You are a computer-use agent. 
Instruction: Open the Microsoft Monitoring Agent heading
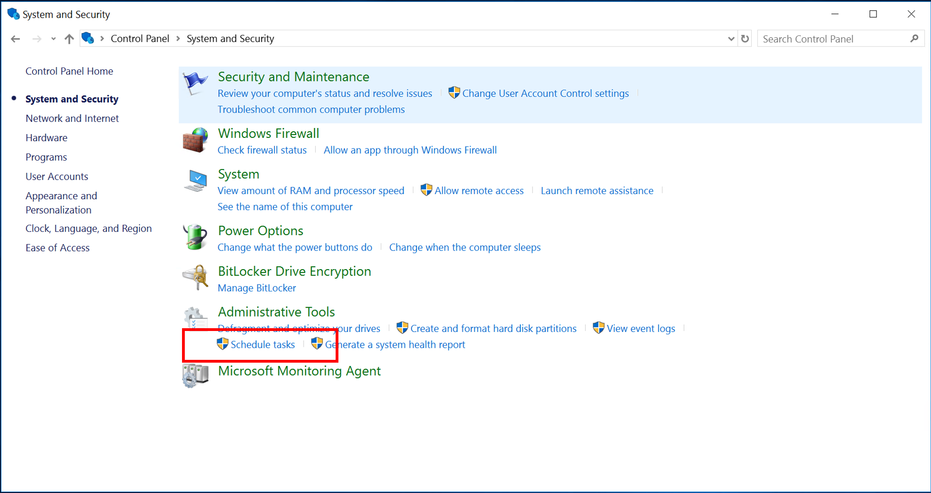click(x=299, y=371)
